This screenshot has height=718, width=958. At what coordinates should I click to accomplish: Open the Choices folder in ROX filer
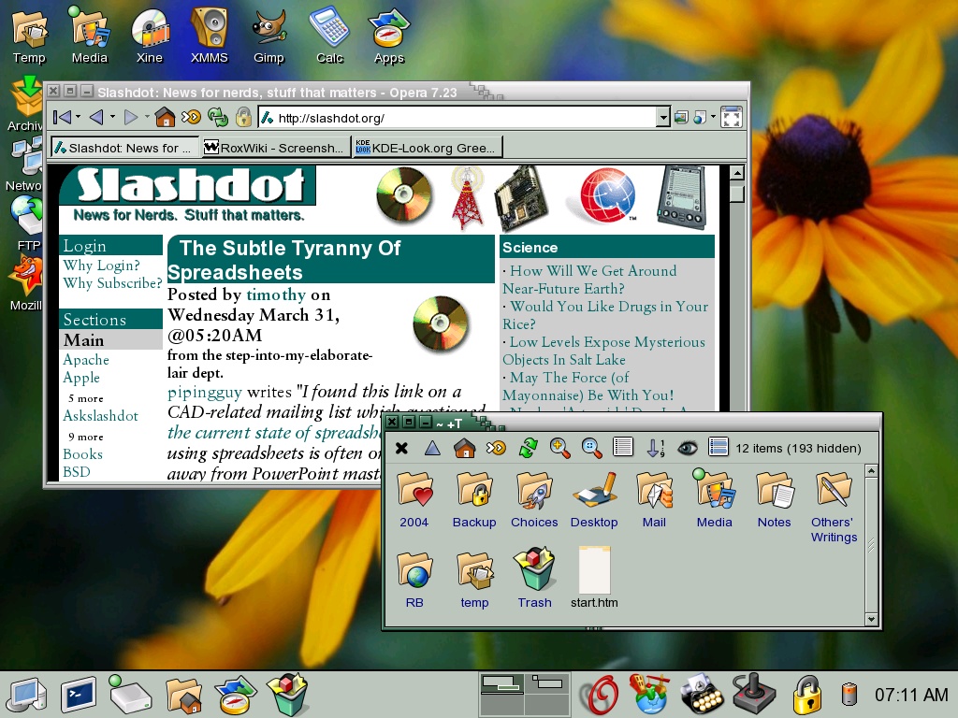tap(534, 500)
